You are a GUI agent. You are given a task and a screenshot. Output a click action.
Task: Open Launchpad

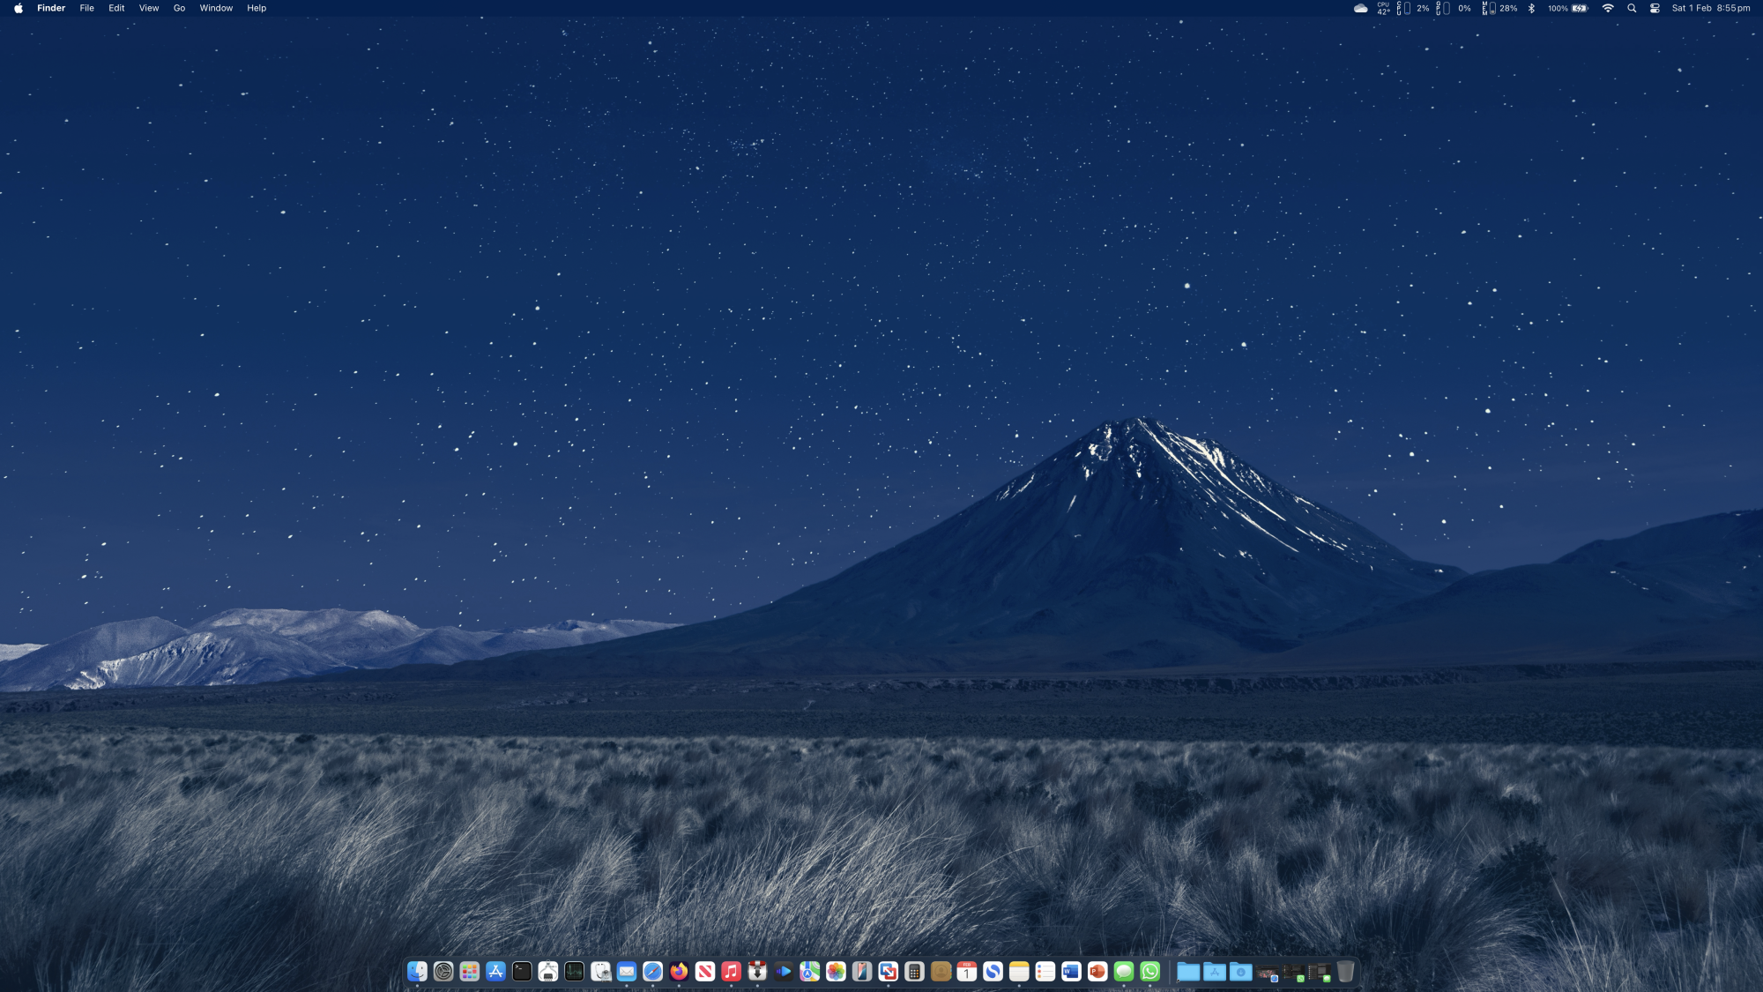coord(470,972)
